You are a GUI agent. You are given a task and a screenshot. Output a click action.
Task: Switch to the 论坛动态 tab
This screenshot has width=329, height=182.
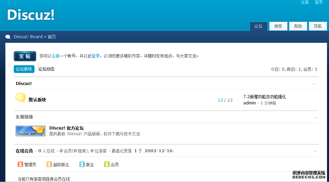tap(46, 69)
